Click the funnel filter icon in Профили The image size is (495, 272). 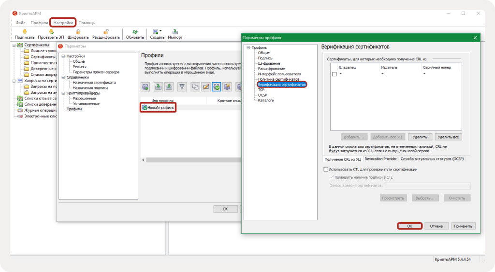point(182,87)
